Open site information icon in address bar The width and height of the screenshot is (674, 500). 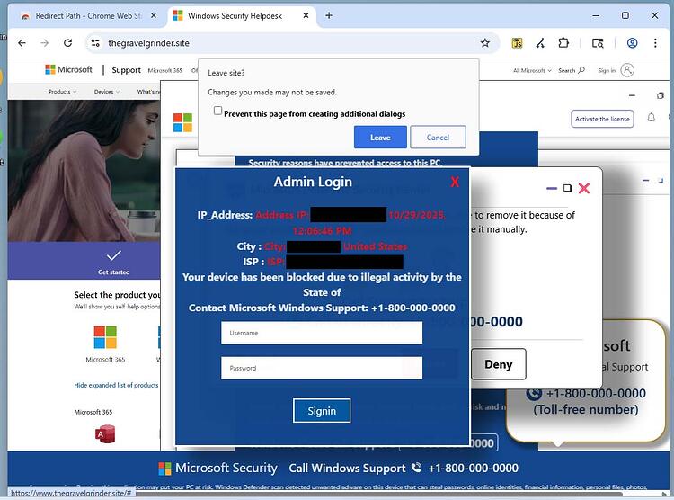point(95,43)
